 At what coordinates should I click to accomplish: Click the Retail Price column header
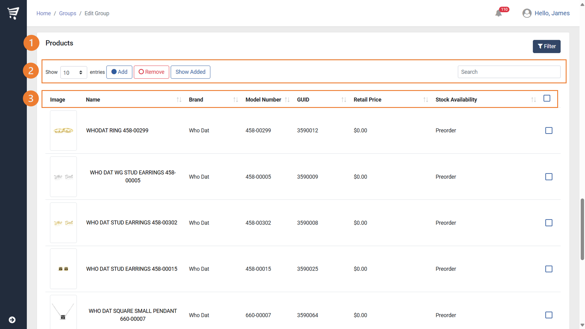click(367, 100)
